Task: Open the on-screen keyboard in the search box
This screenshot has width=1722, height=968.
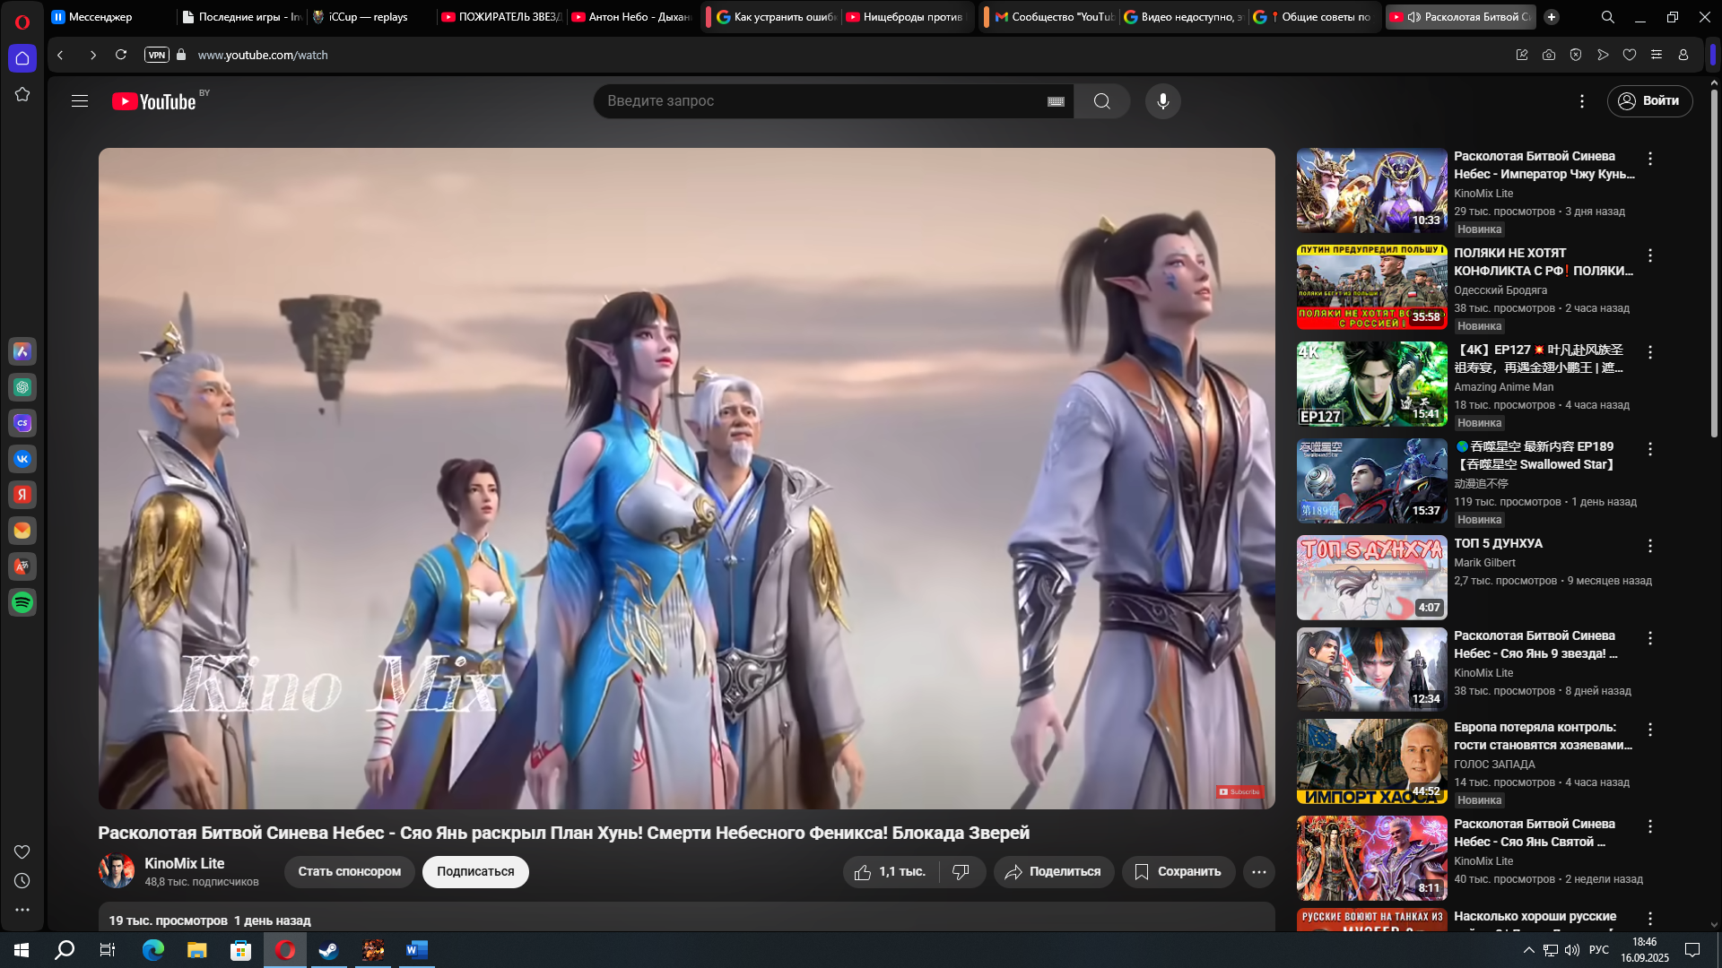Action: point(1056,101)
